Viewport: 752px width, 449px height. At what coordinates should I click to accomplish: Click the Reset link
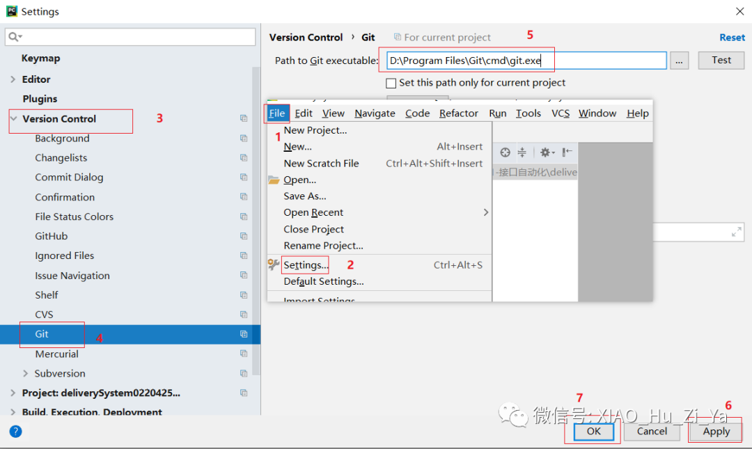click(x=732, y=38)
